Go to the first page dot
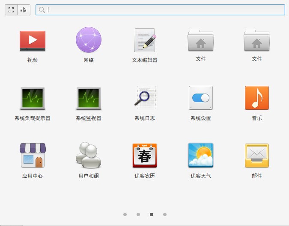The image size is (289, 226). (125, 214)
